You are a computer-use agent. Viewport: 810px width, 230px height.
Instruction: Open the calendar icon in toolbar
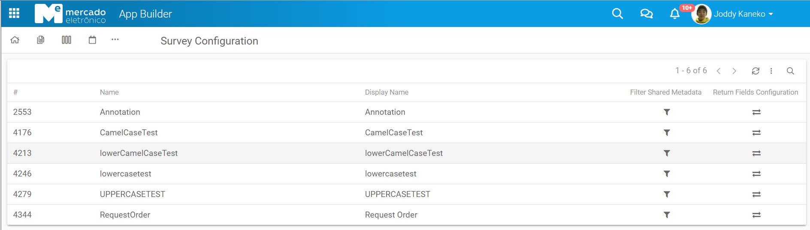click(92, 40)
